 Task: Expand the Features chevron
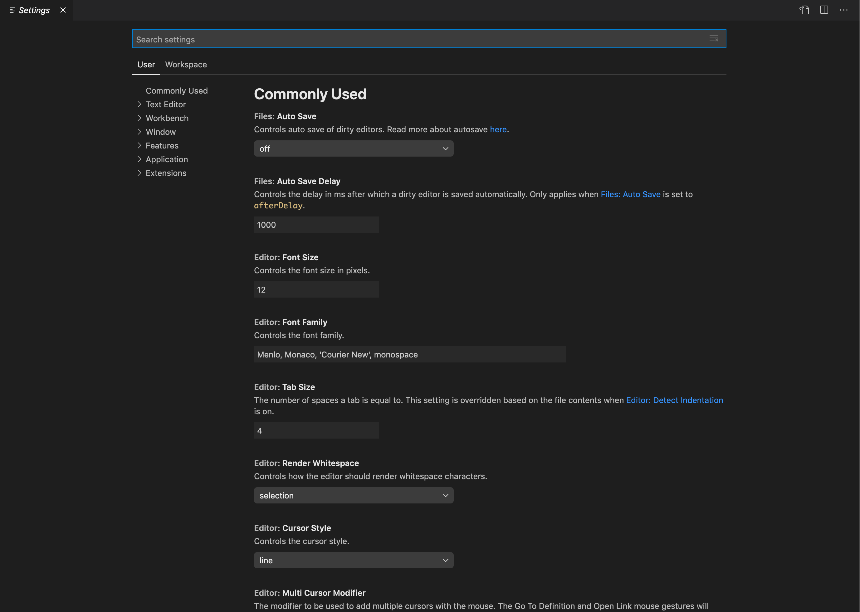pyautogui.click(x=139, y=145)
